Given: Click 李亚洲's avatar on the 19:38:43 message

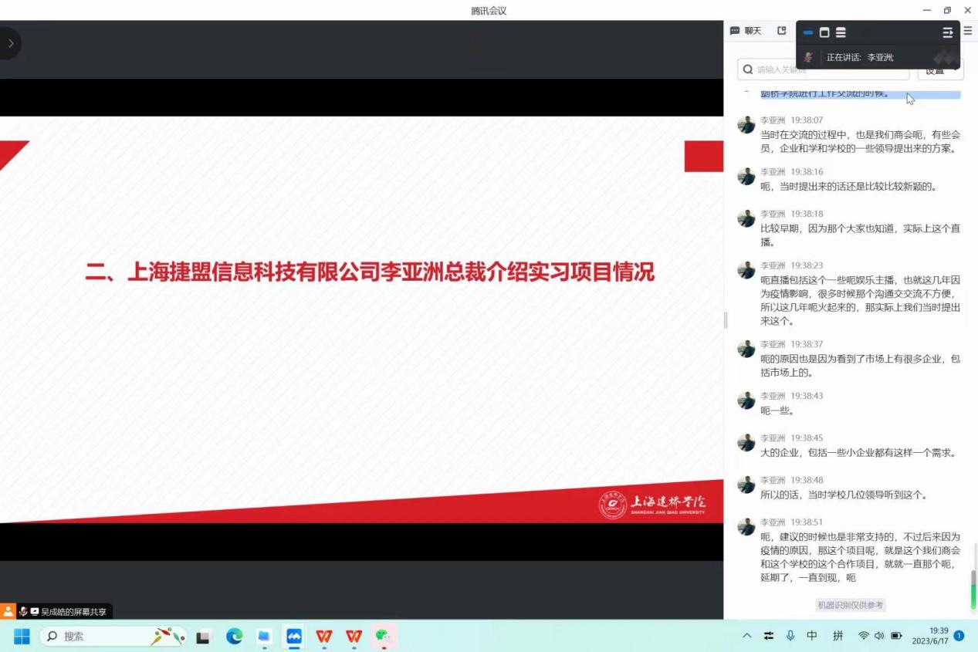Looking at the screenshot, I should click(746, 400).
